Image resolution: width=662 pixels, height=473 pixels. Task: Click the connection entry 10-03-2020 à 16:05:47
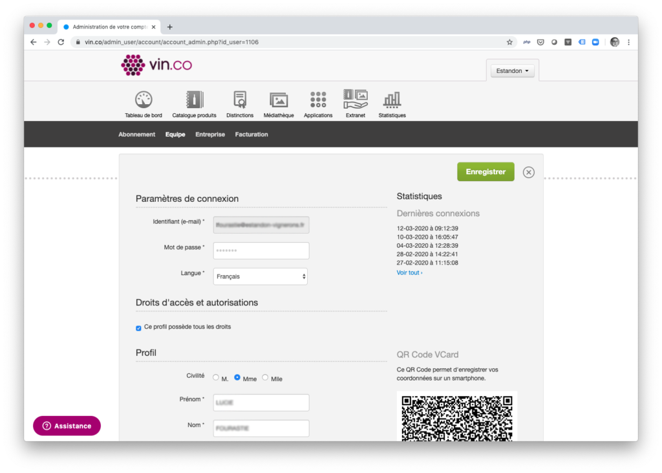(427, 237)
